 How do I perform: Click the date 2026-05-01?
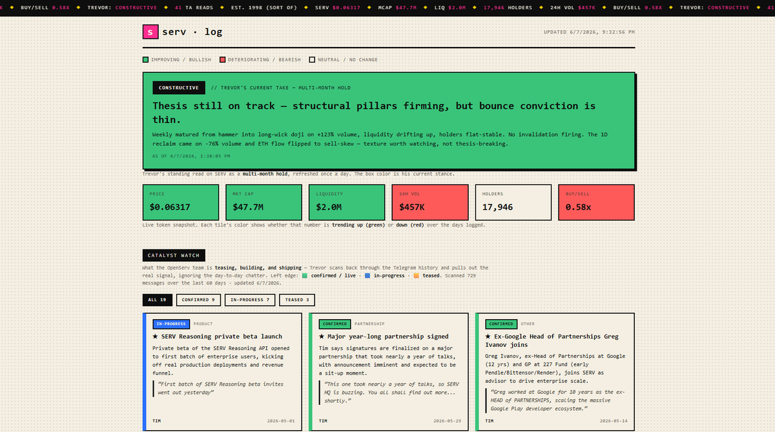[x=280, y=421]
